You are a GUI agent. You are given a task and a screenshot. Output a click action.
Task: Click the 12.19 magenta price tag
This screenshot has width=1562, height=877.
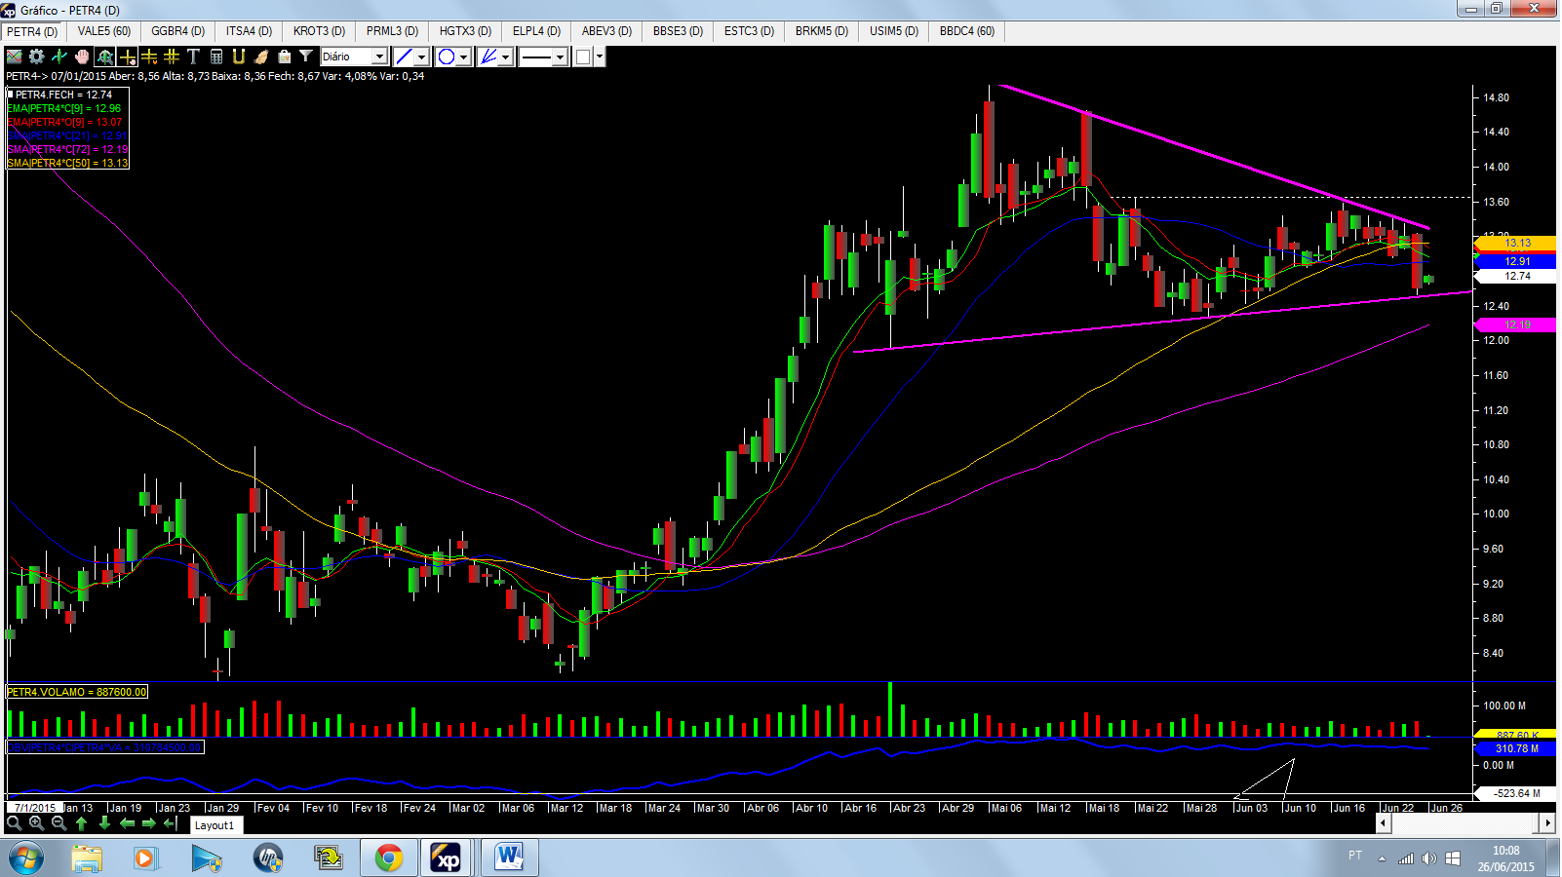pos(1517,325)
